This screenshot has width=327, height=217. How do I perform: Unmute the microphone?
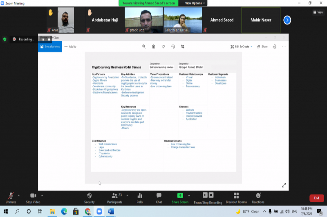point(11,196)
